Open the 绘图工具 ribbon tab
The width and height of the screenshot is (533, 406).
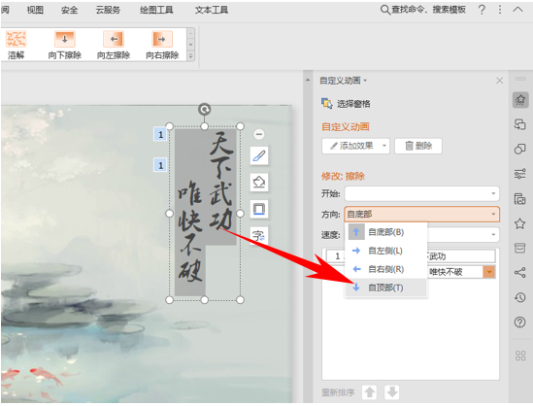(156, 10)
